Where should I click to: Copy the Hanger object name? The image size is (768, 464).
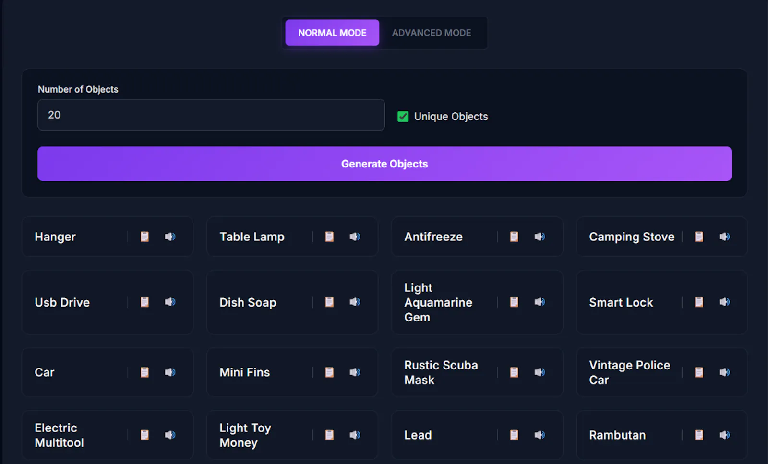[144, 237]
